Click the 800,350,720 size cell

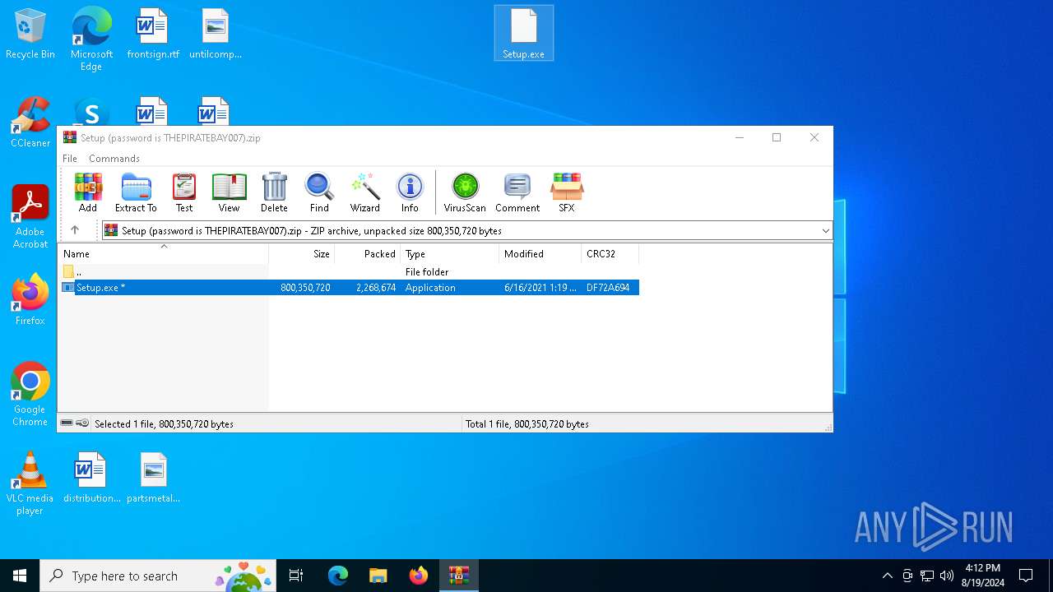pos(305,288)
